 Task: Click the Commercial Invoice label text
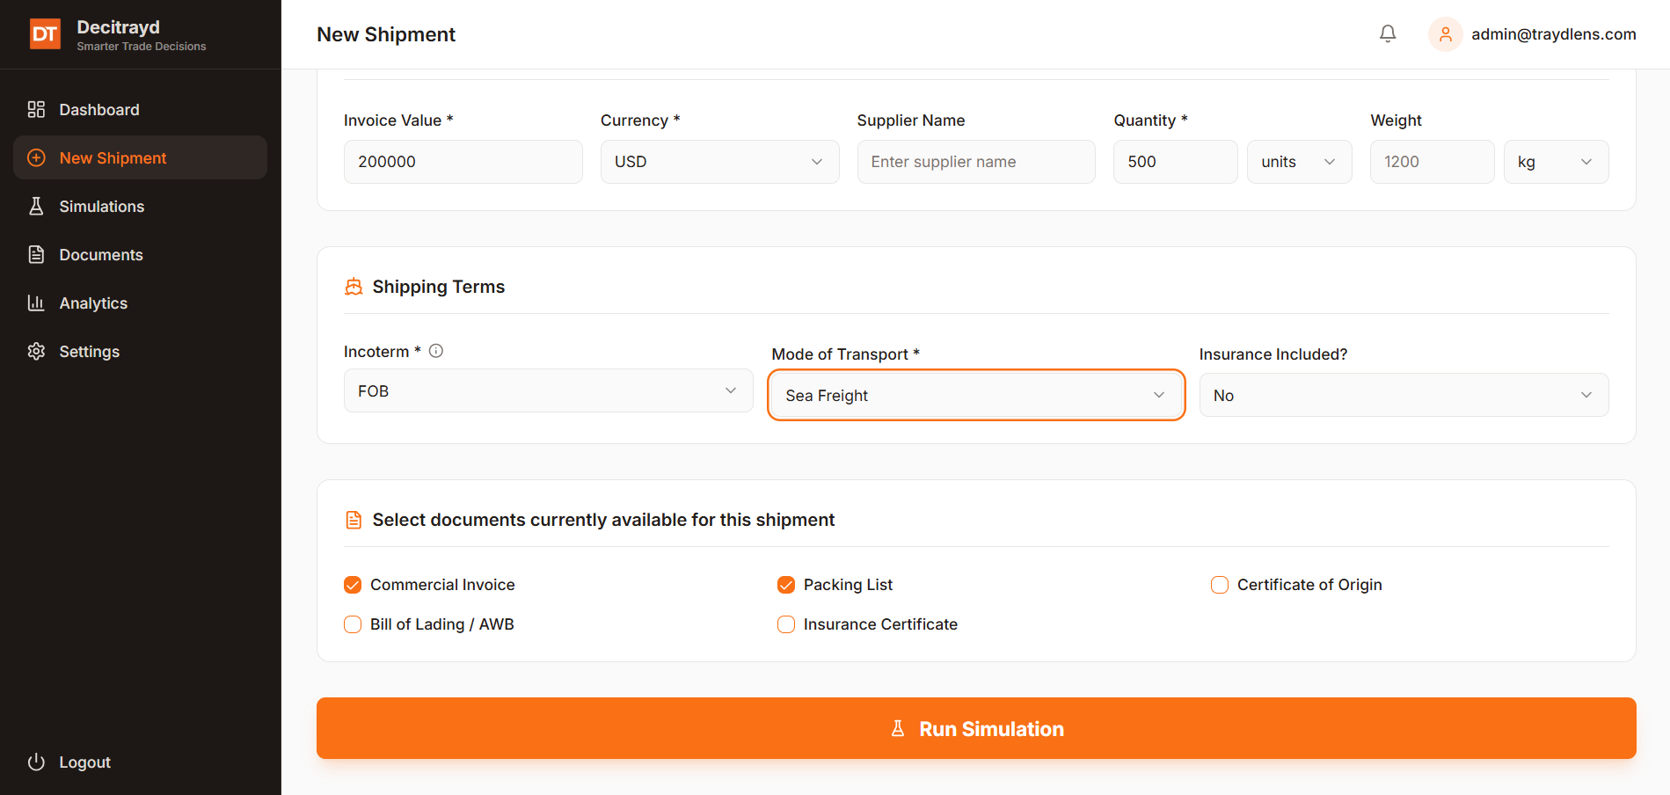[442, 585]
